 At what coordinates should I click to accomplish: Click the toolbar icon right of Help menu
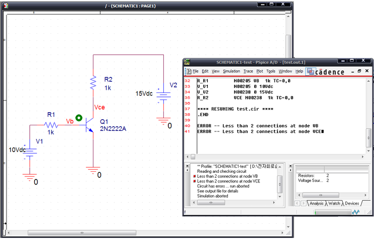coord(311,71)
